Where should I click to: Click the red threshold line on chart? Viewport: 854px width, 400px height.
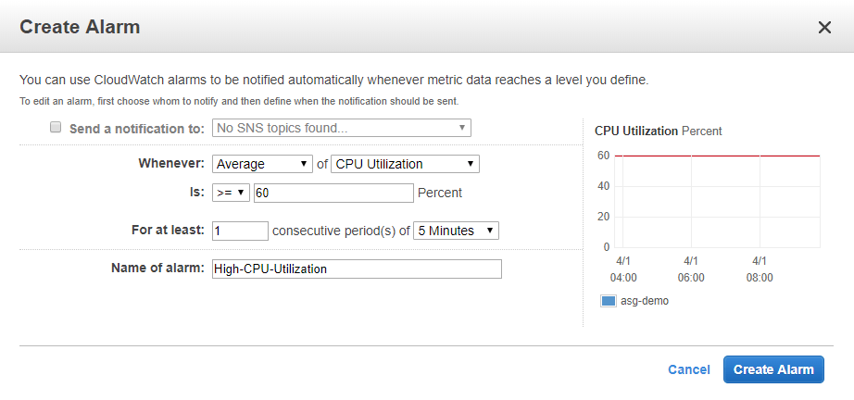click(x=718, y=156)
